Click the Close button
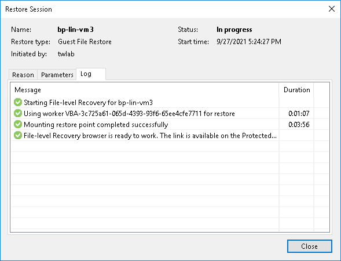341x261 pixels. point(310,246)
